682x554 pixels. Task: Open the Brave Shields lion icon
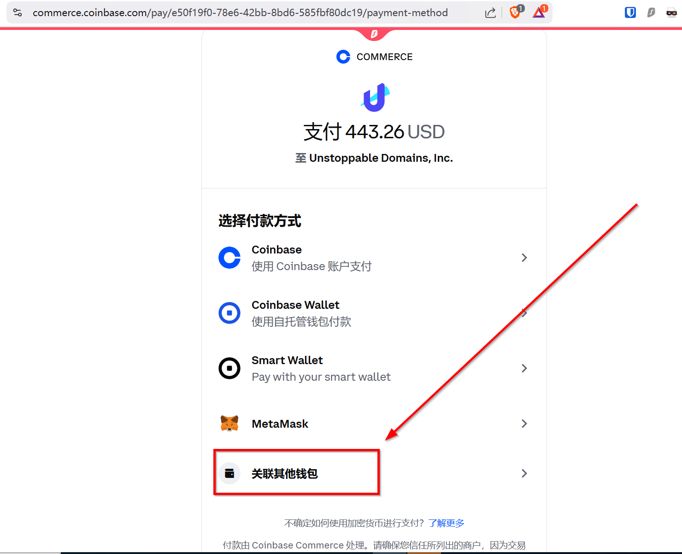tap(516, 12)
